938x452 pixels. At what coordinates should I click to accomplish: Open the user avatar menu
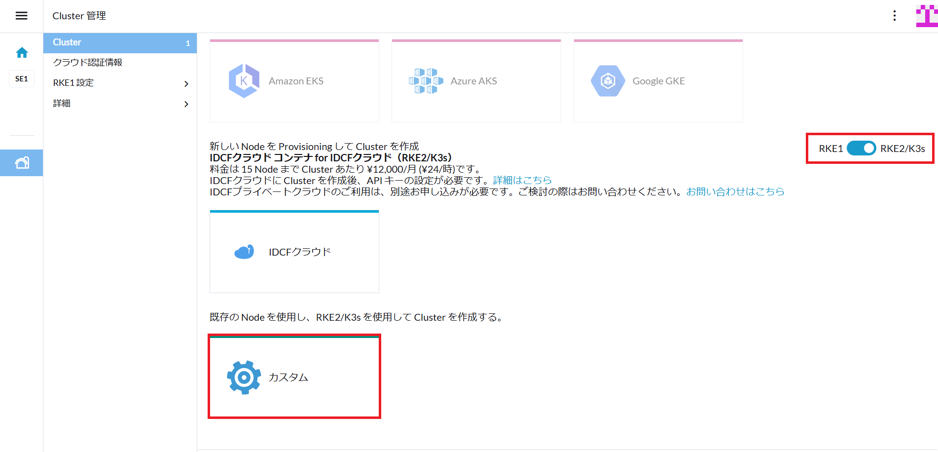tap(926, 16)
